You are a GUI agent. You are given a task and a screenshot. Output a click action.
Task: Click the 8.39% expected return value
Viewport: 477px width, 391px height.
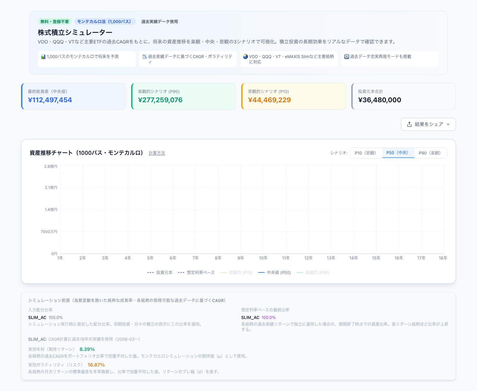[87, 349]
